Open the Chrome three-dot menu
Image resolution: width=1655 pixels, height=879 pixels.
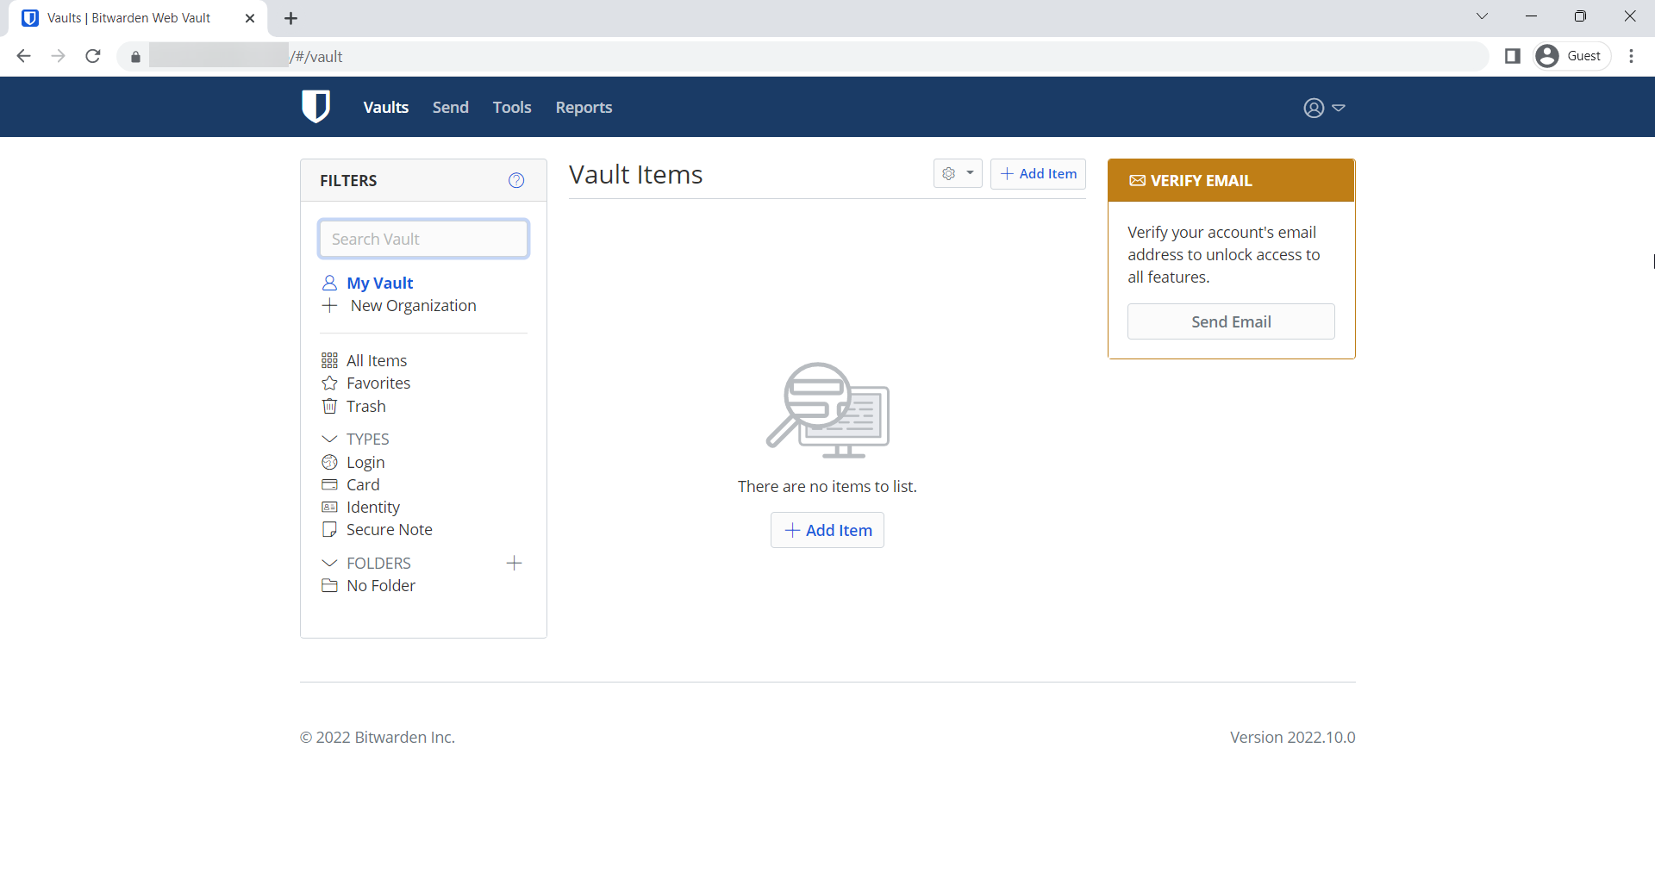click(x=1631, y=56)
